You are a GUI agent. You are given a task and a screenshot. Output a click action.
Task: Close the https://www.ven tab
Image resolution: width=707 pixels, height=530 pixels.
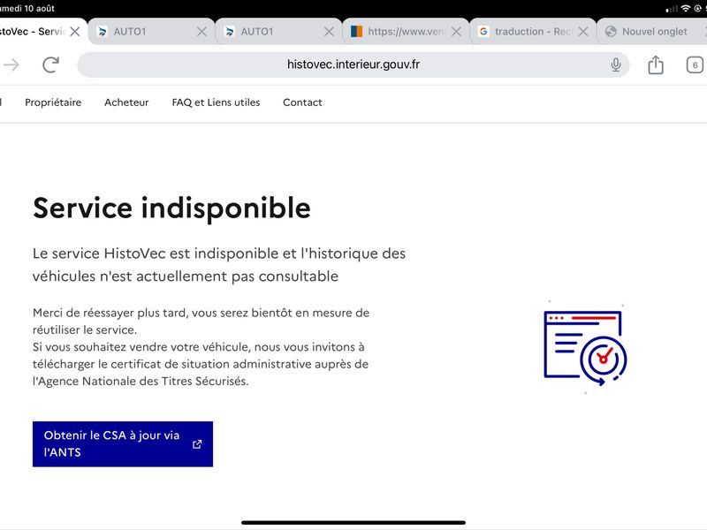[456, 32]
